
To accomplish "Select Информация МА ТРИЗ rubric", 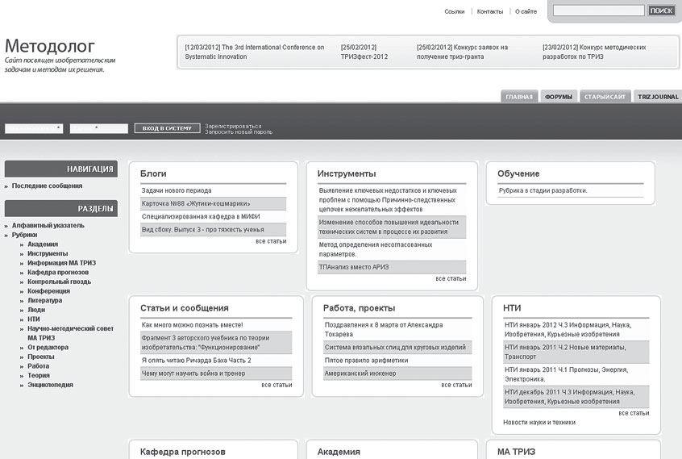I will coord(61,263).
